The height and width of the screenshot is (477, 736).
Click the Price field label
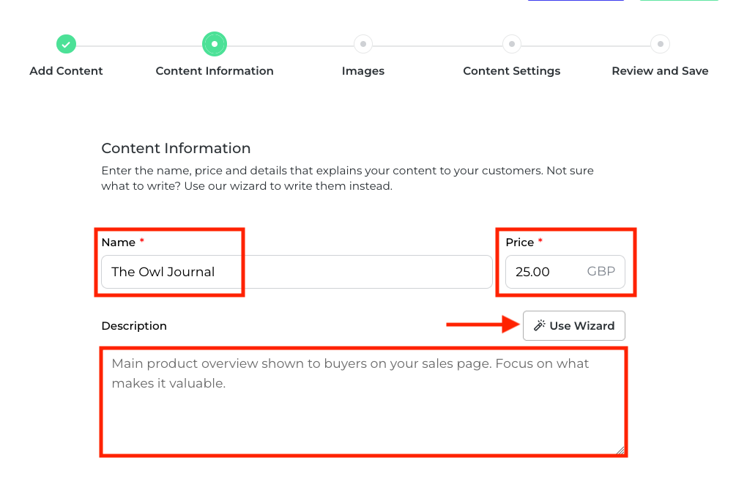coord(519,243)
